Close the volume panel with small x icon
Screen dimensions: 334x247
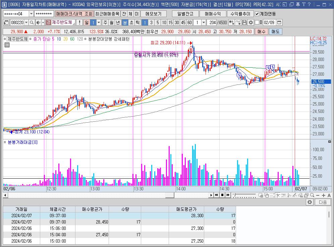[x=330, y=142]
